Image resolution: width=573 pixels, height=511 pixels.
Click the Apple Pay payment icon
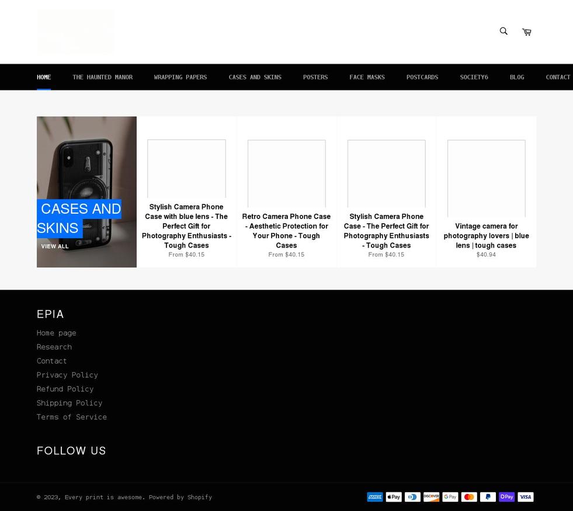pos(394,497)
